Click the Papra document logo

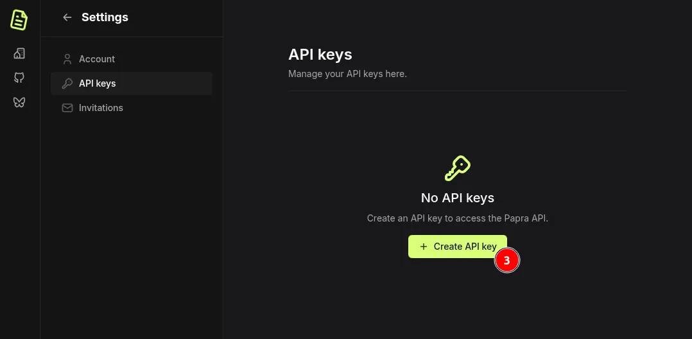pos(19,20)
